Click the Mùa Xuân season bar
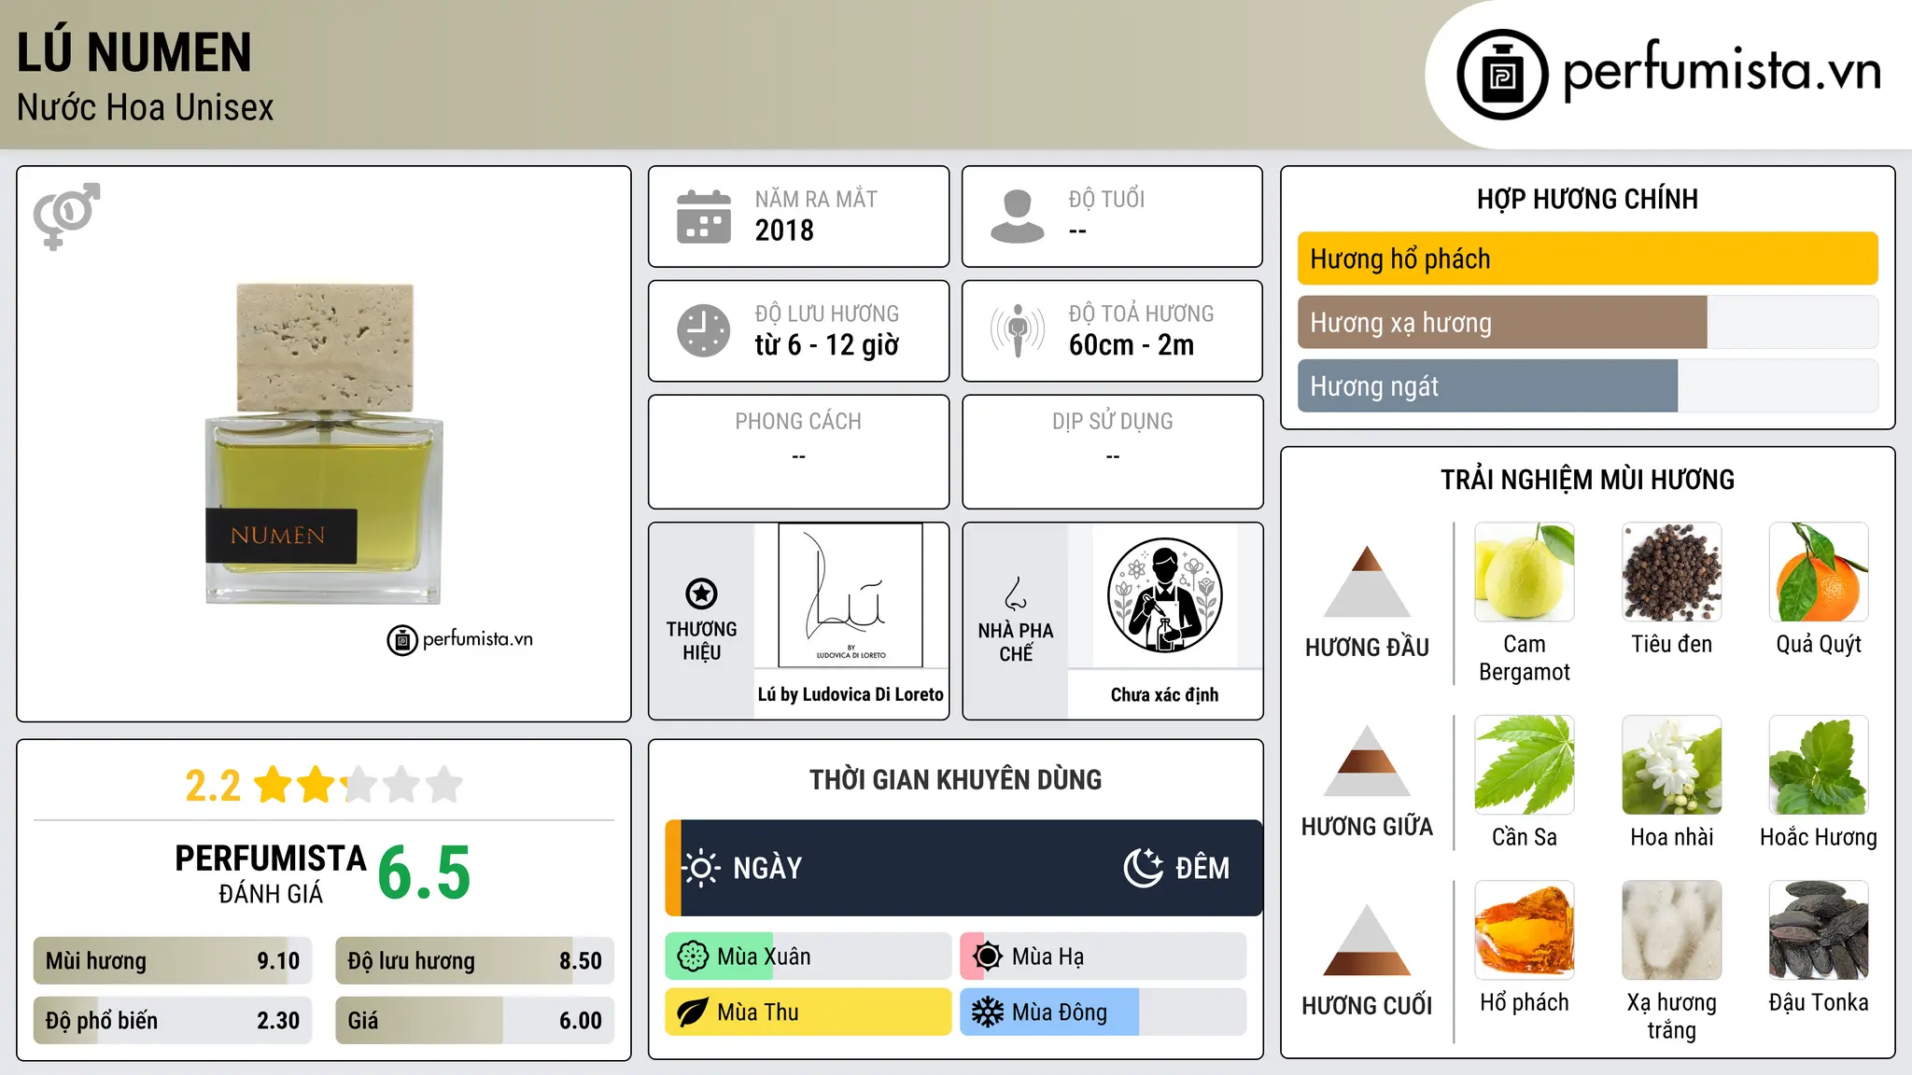 click(x=808, y=956)
